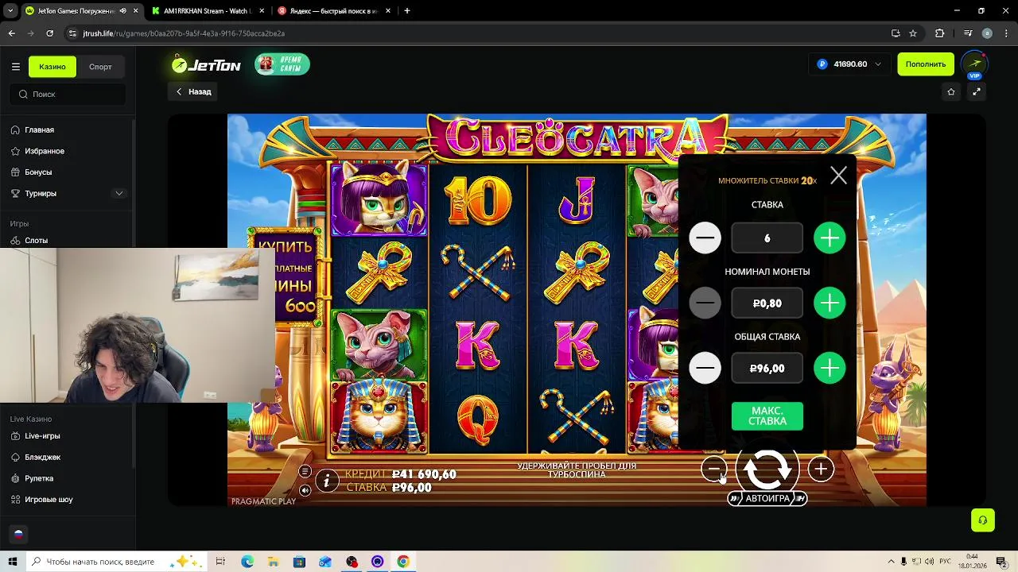This screenshot has width=1018, height=572.
Task: Go back with the browser back arrow
Action: click(11, 33)
